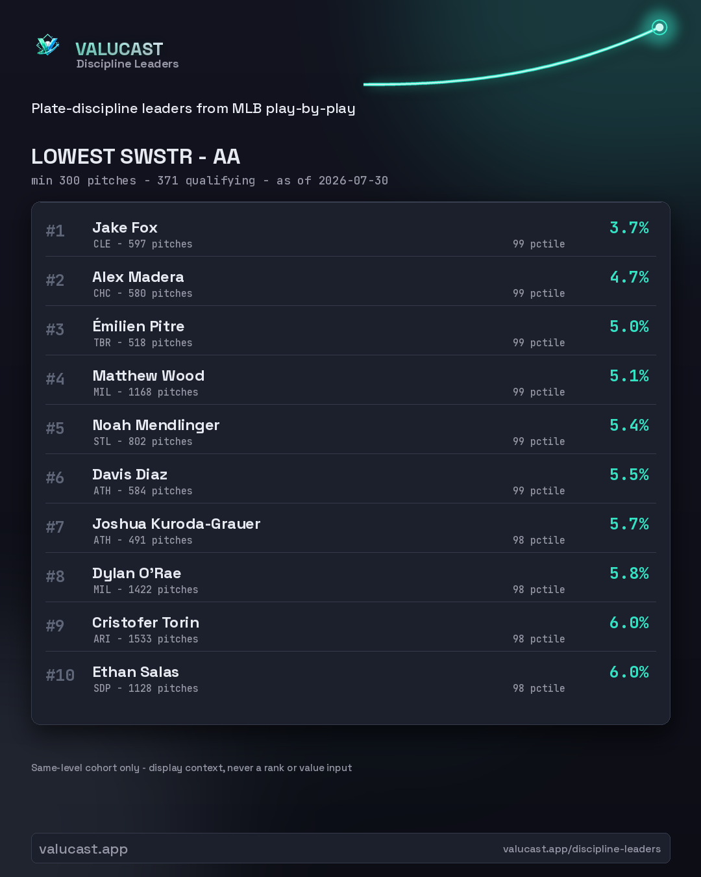
Task: Select the Discipline Leaders subtitle
Action: coord(127,64)
